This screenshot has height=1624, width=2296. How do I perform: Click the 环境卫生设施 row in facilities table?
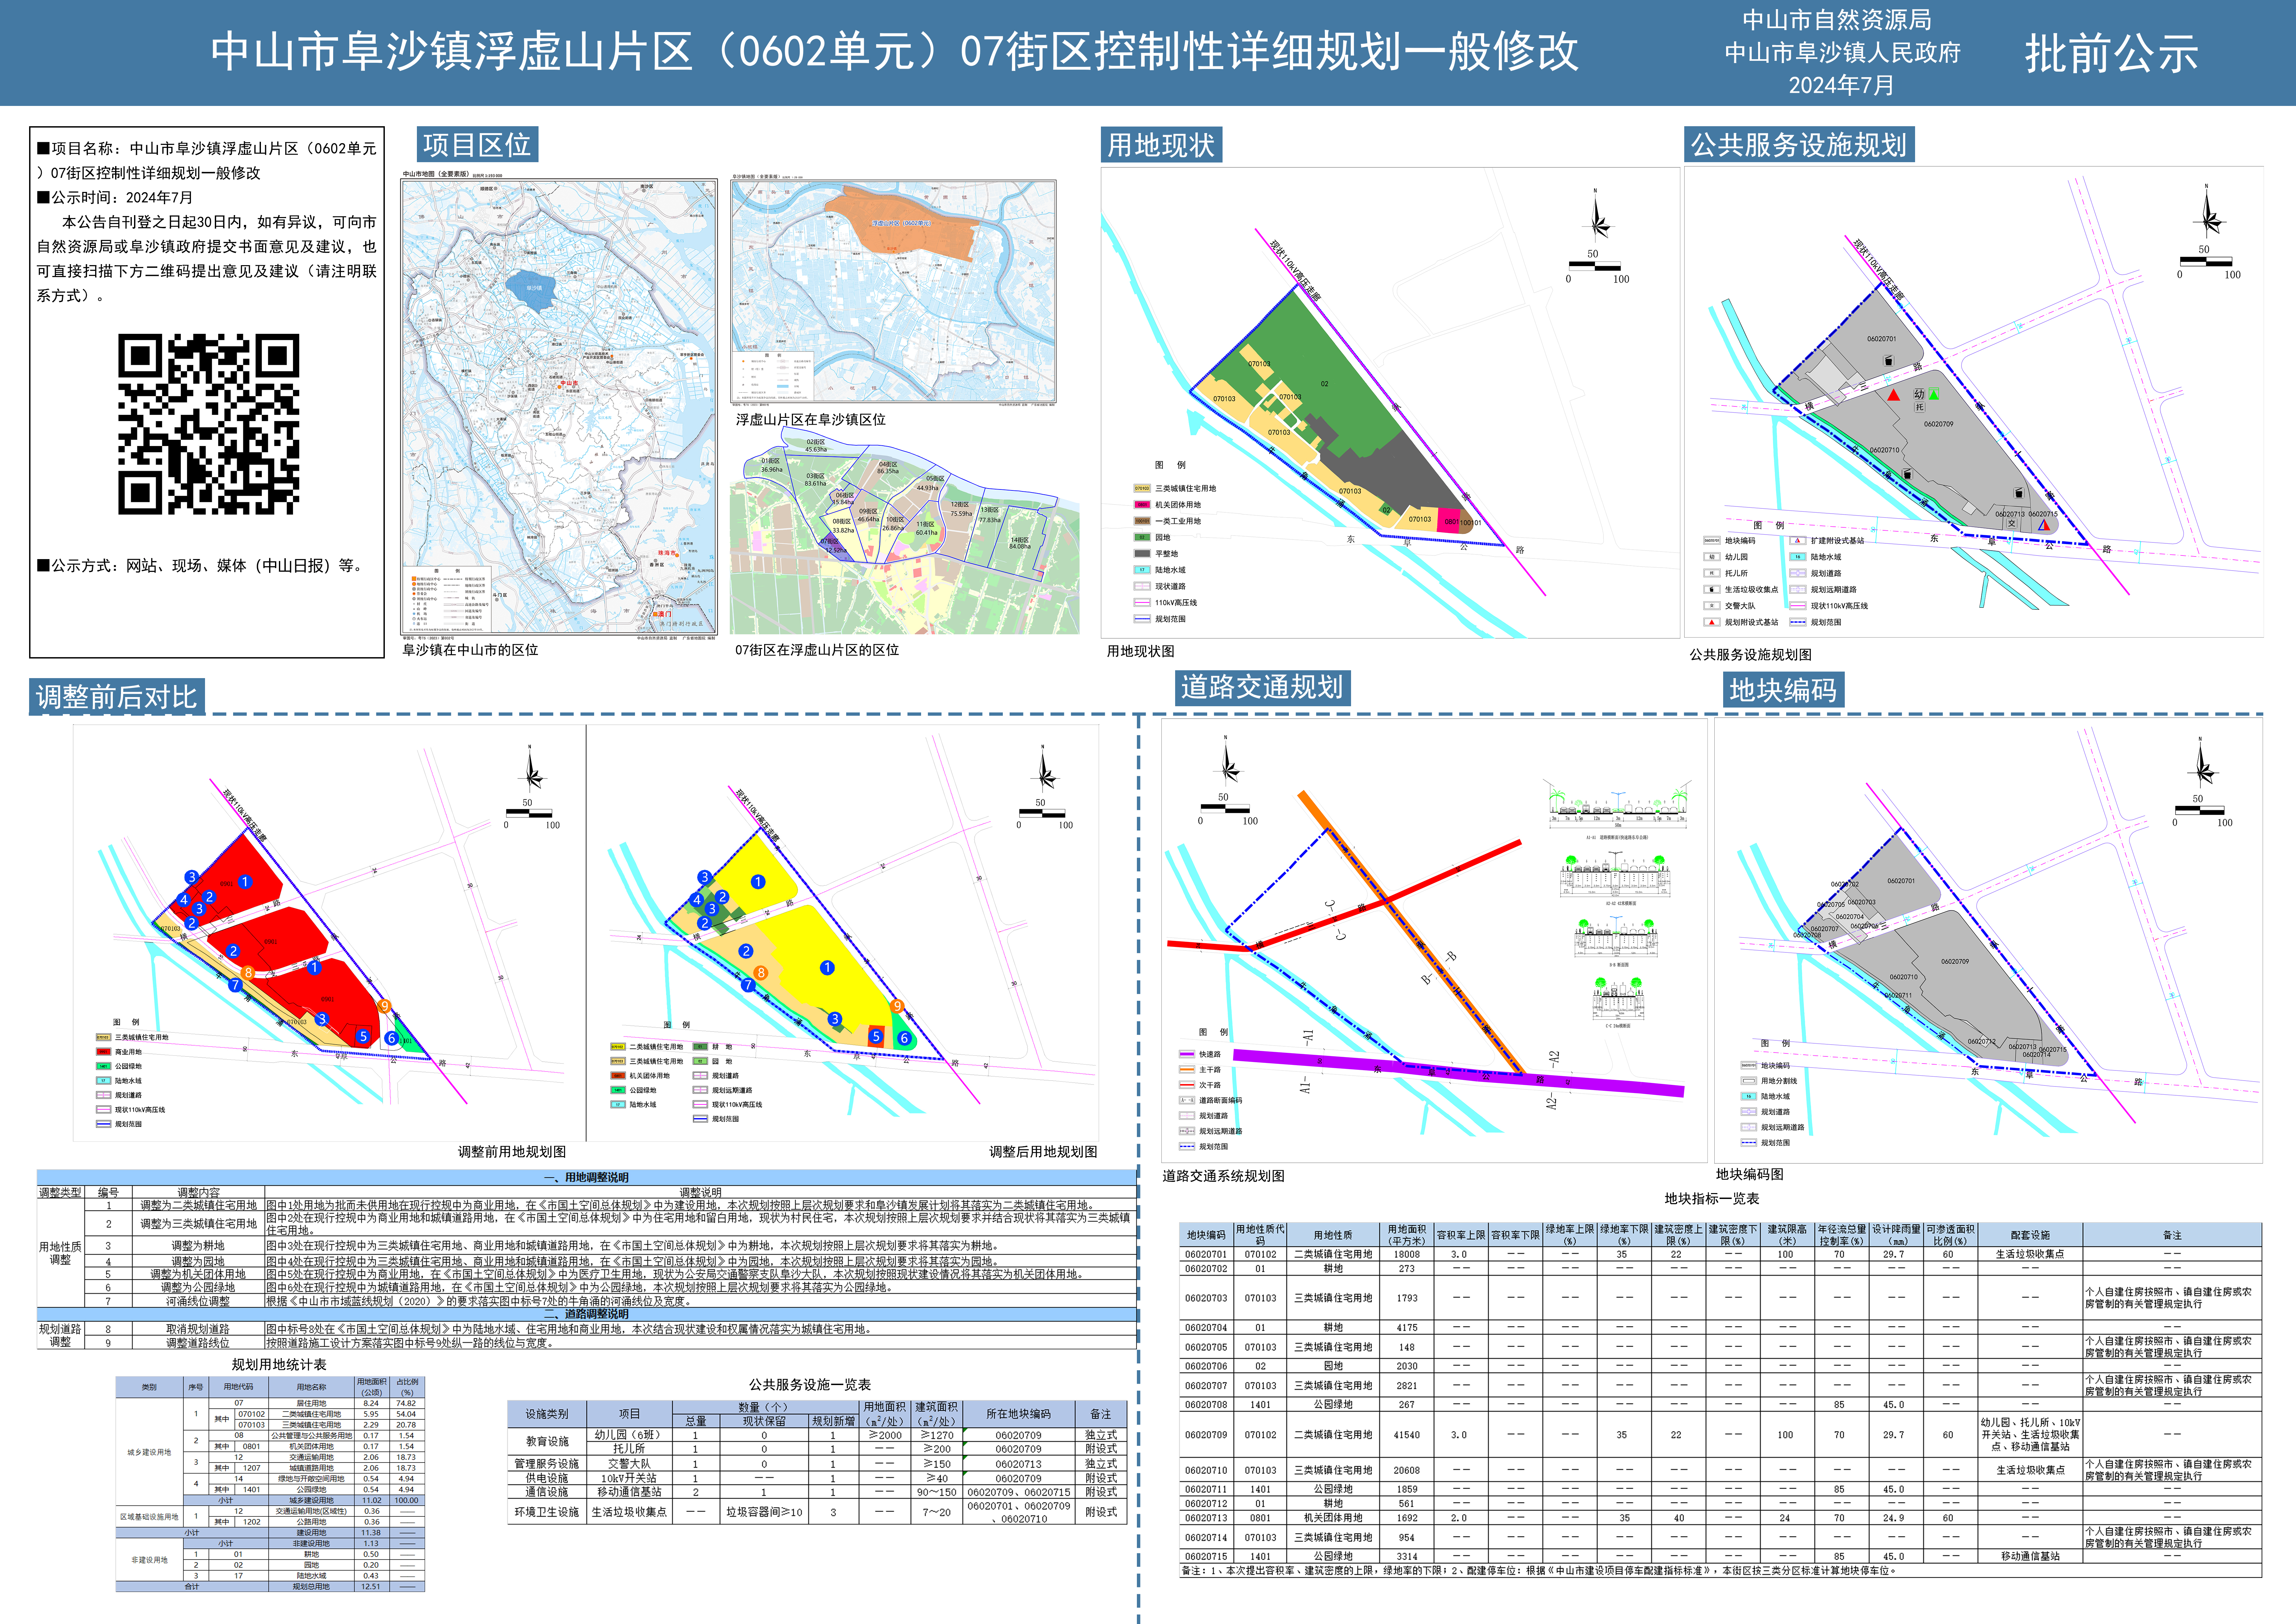pos(547,1512)
